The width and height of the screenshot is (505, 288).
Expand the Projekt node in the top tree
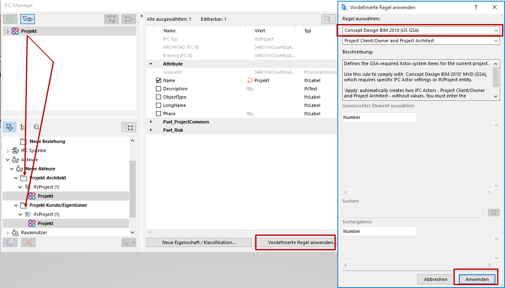pyautogui.click(x=7, y=31)
